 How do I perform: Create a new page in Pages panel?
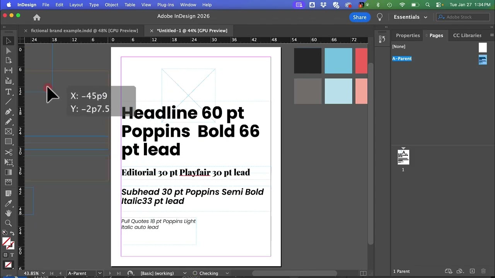click(472, 271)
